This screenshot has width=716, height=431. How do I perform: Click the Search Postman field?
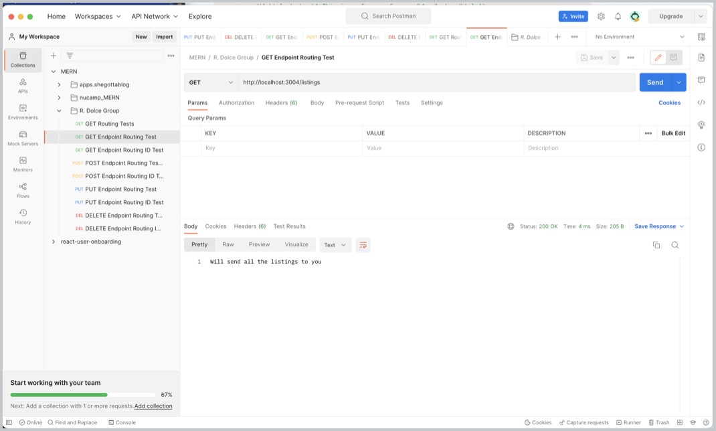(388, 17)
